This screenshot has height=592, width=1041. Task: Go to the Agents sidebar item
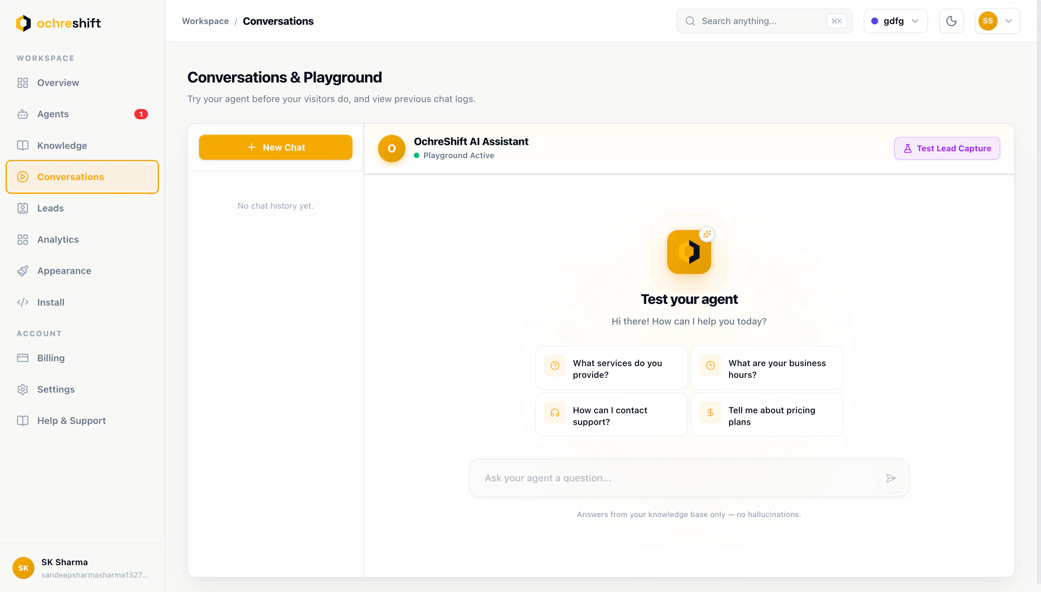(82, 114)
